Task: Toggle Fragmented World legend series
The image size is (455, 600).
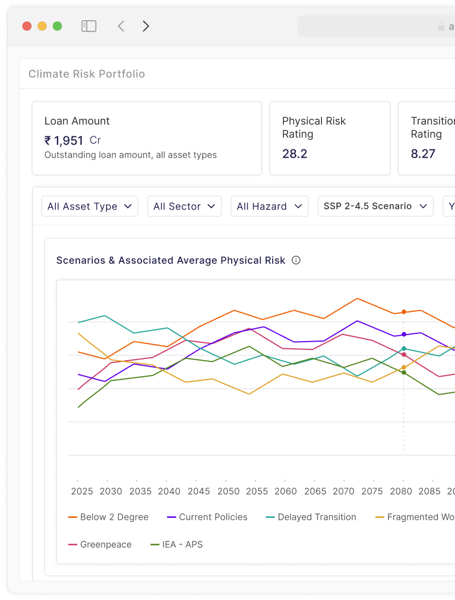Action: 415,517
